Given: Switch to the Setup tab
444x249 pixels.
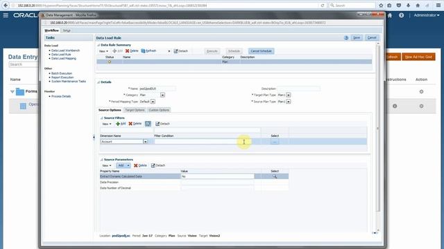Looking at the screenshot, I should point(67,30).
